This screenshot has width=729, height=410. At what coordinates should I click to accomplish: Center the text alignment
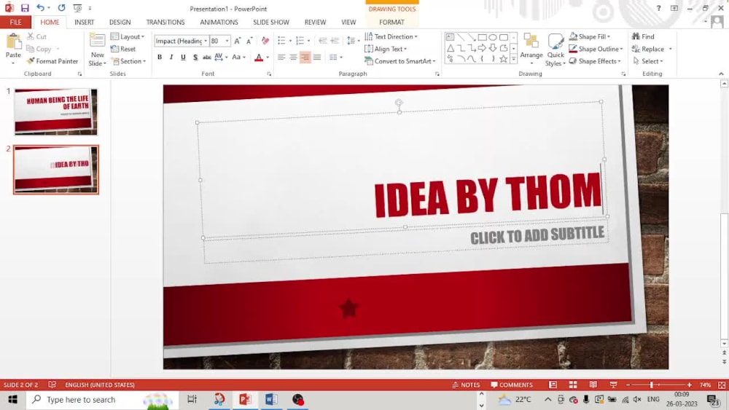pyautogui.click(x=293, y=57)
